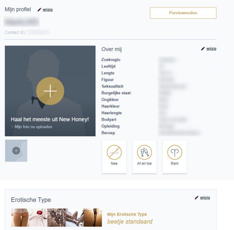The height and width of the screenshot is (230, 234).
Task: Click pencil icon next to Mijn profiel
Action: pos(39,10)
